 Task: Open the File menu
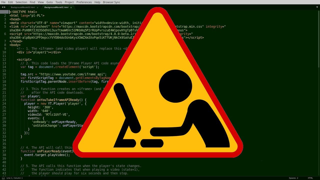tap(3, 2)
